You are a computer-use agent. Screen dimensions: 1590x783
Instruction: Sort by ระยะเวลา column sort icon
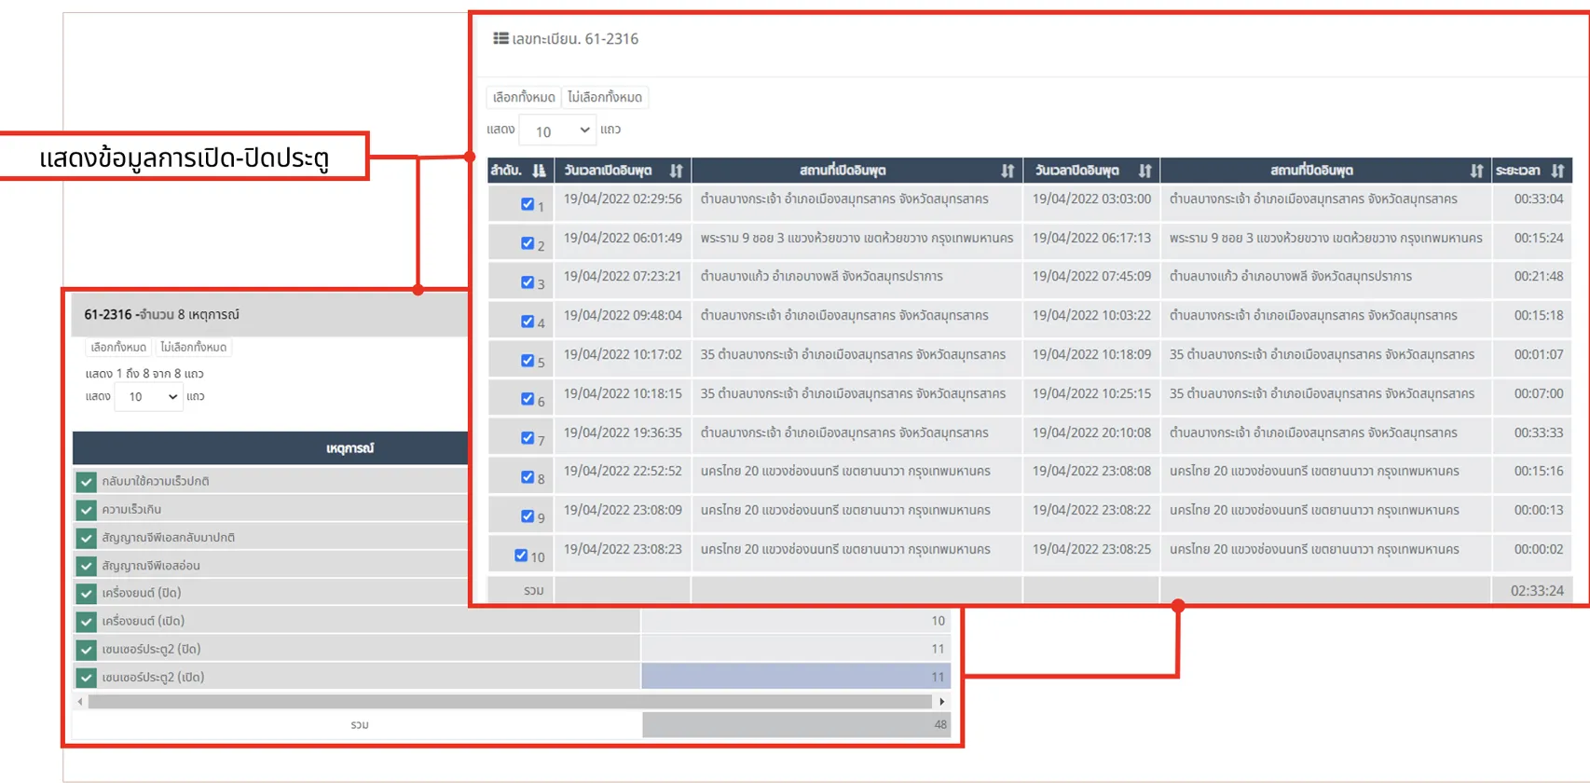point(1557,171)
